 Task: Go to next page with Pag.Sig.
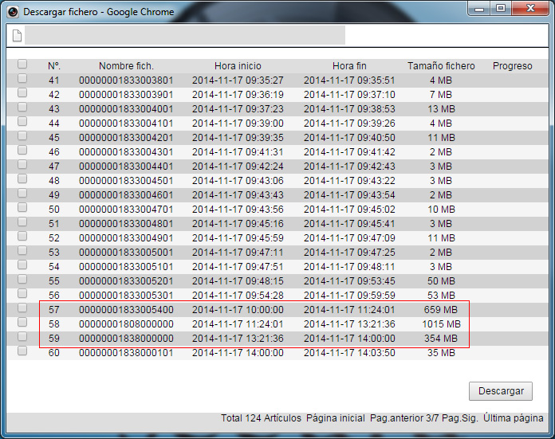point(460,418)
